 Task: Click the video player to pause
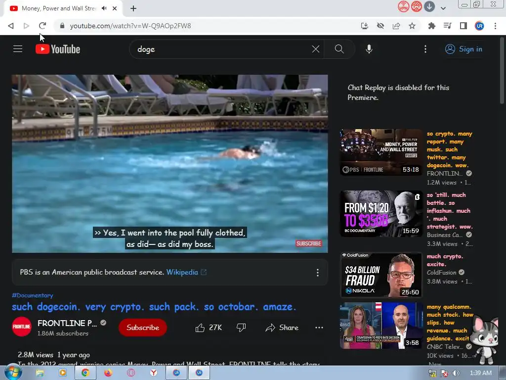pos(170,163)
